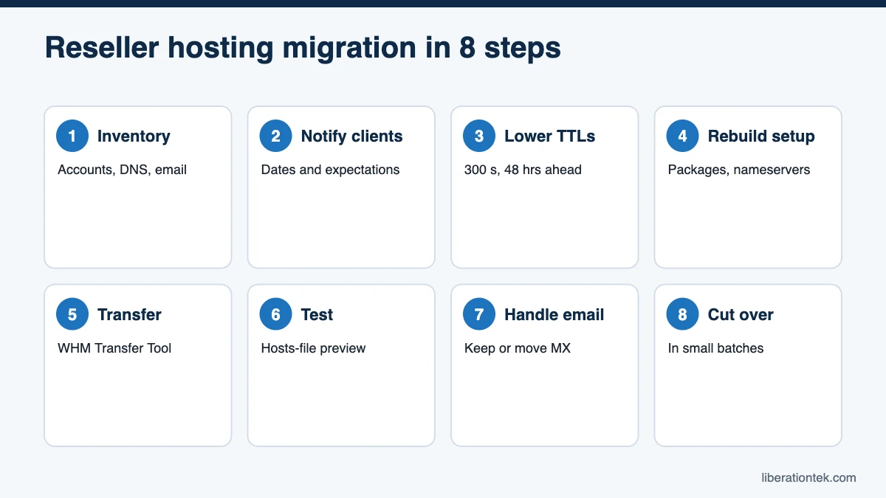Image resolution: width=886 pixels, height=498 pixels.
Task: Click the "Dates and expectations" text
Action: (x=330, y=170)
